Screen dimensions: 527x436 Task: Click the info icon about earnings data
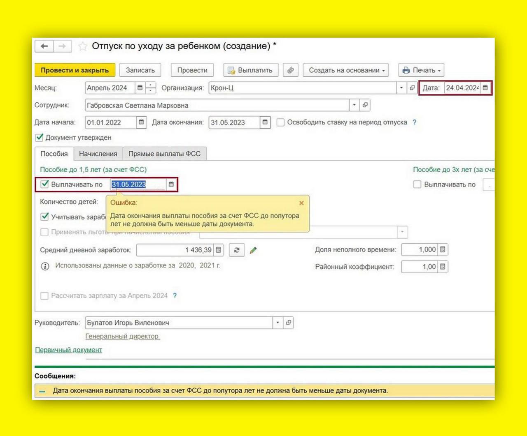click(44, 266)
